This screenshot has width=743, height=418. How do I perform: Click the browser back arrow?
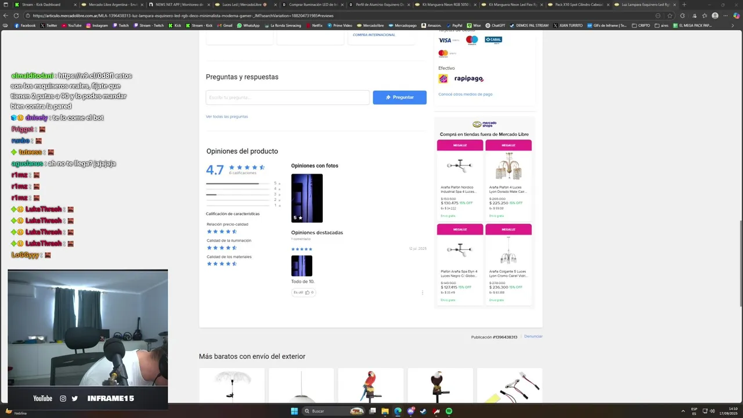[x=5, y=16]
